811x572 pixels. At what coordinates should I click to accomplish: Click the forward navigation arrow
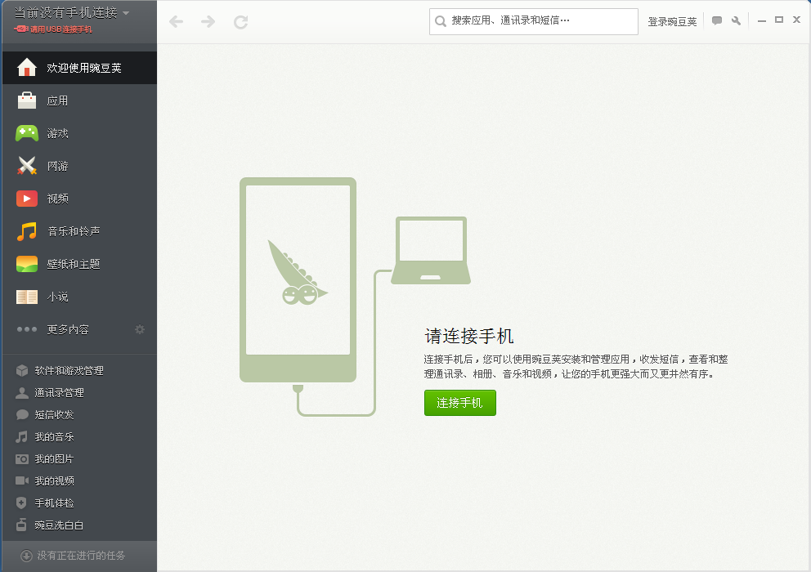(208, 22)
